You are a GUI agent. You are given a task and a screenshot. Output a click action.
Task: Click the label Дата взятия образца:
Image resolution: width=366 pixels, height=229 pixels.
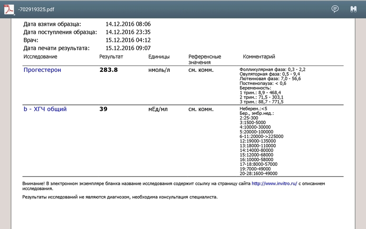[x=52, y=24]
